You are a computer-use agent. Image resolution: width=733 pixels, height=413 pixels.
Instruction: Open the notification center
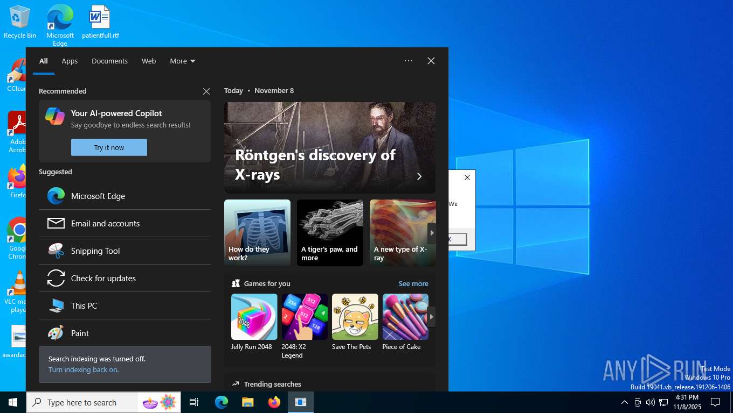(x=715, y=402)
